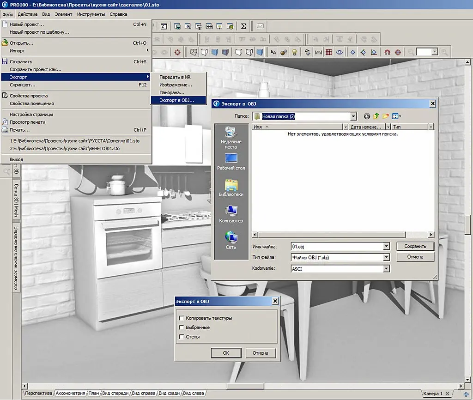Click the 'aa' text labels icon
This screenshot has height=400, width=473.
[x=273, y=53]
